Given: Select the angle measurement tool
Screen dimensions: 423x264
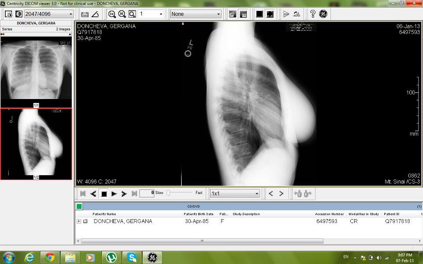Looking at the screenshot, I should (x=95, y=14).
